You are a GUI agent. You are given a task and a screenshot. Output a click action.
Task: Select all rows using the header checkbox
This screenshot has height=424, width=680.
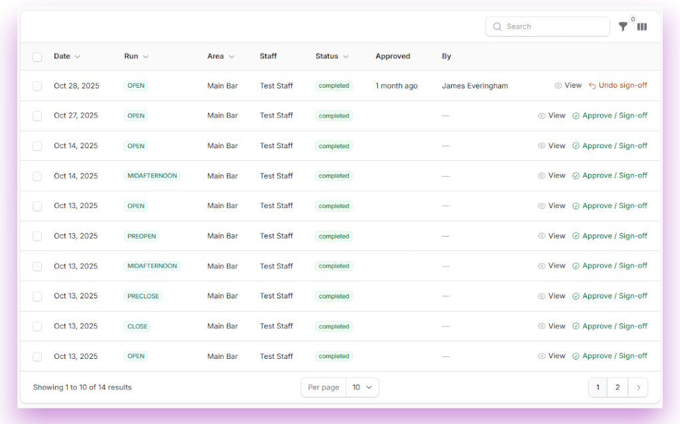37,56
